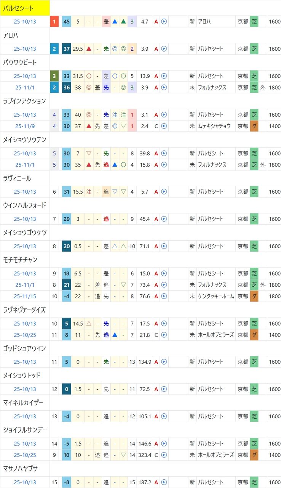The image size is (281, 488).
Task: Open 25-11/9 race date link
Action: point(25,126)
